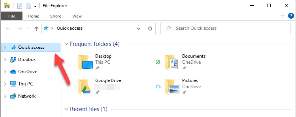This screenshot has width=296, height=117.
Task: Click the pin icon under Documents
Action: (x=184, y=68)
